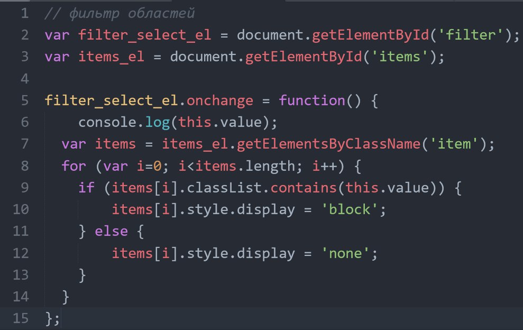Screen dimensions: 523x330
Task: Click the contains method on line 9
Action: point(304,188)
